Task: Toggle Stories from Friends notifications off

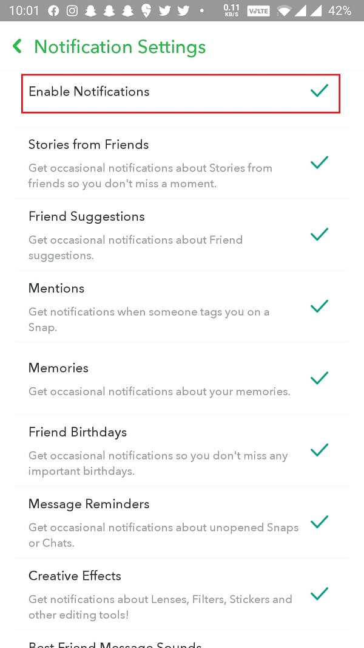Action: point(319,163)
